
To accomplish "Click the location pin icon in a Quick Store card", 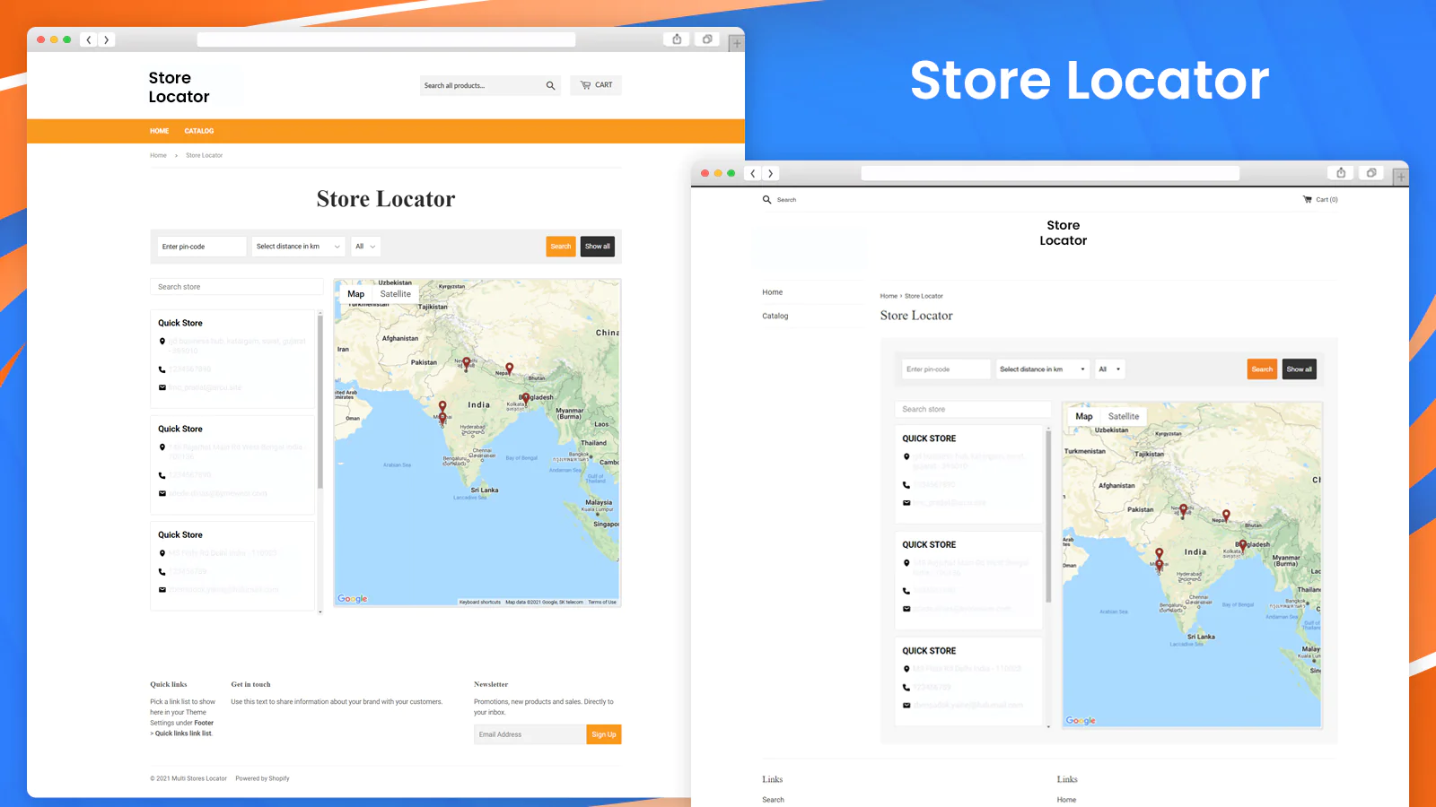I will tap(162, 342).
